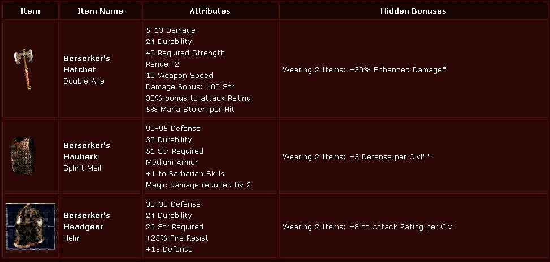Viewport: 550px width, 262px height.
Task: Click the Berserker's Headgear item name
Action: pyautogui.click(x=86, y=221)
